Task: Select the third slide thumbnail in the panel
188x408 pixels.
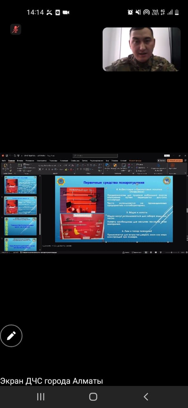Action: pos(20,226)
